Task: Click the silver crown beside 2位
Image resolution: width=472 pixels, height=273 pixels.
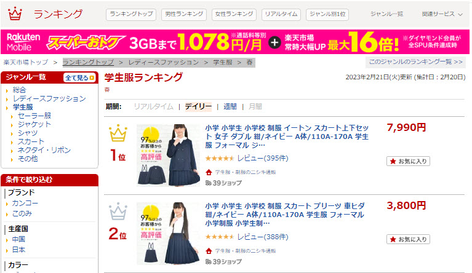Action: pyautogui.click(x=118, y=211)
